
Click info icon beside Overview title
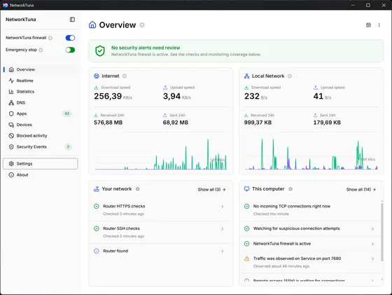(x=141, y=25)
